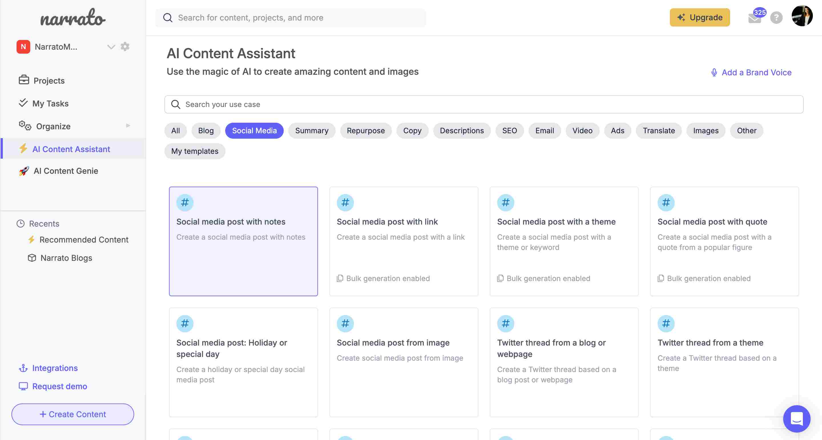
Task: Select the Images filter chip
Action: tap(706, 130)
